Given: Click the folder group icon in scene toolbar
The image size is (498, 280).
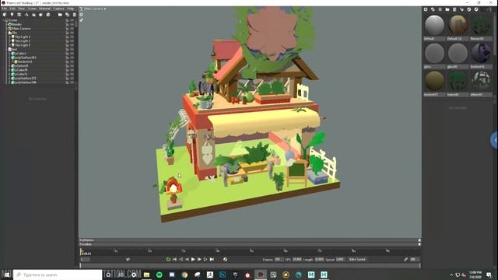Looking at the screenshot, I should pyautogui.click(x=60, y=15).
